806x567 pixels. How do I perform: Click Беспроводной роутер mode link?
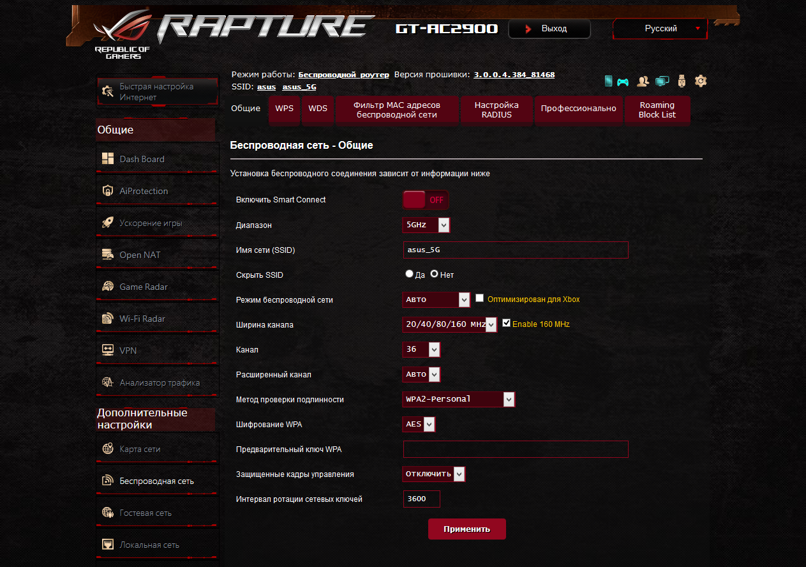click(x=343, y=75)
